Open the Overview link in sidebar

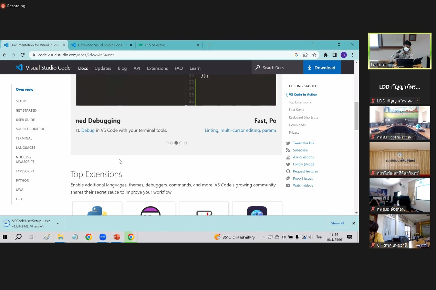click(x=24, y=89)
